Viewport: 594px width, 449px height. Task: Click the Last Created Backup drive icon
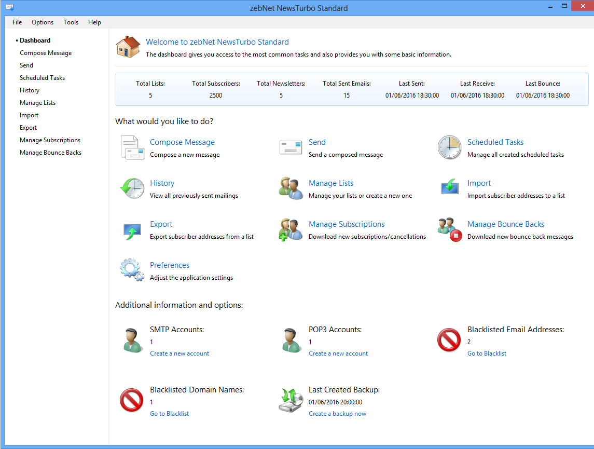click(291, 401)
